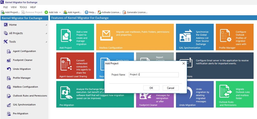Click the Profile Manager tile gear document icon
The image size is (257, 119).
coord(226,35)
